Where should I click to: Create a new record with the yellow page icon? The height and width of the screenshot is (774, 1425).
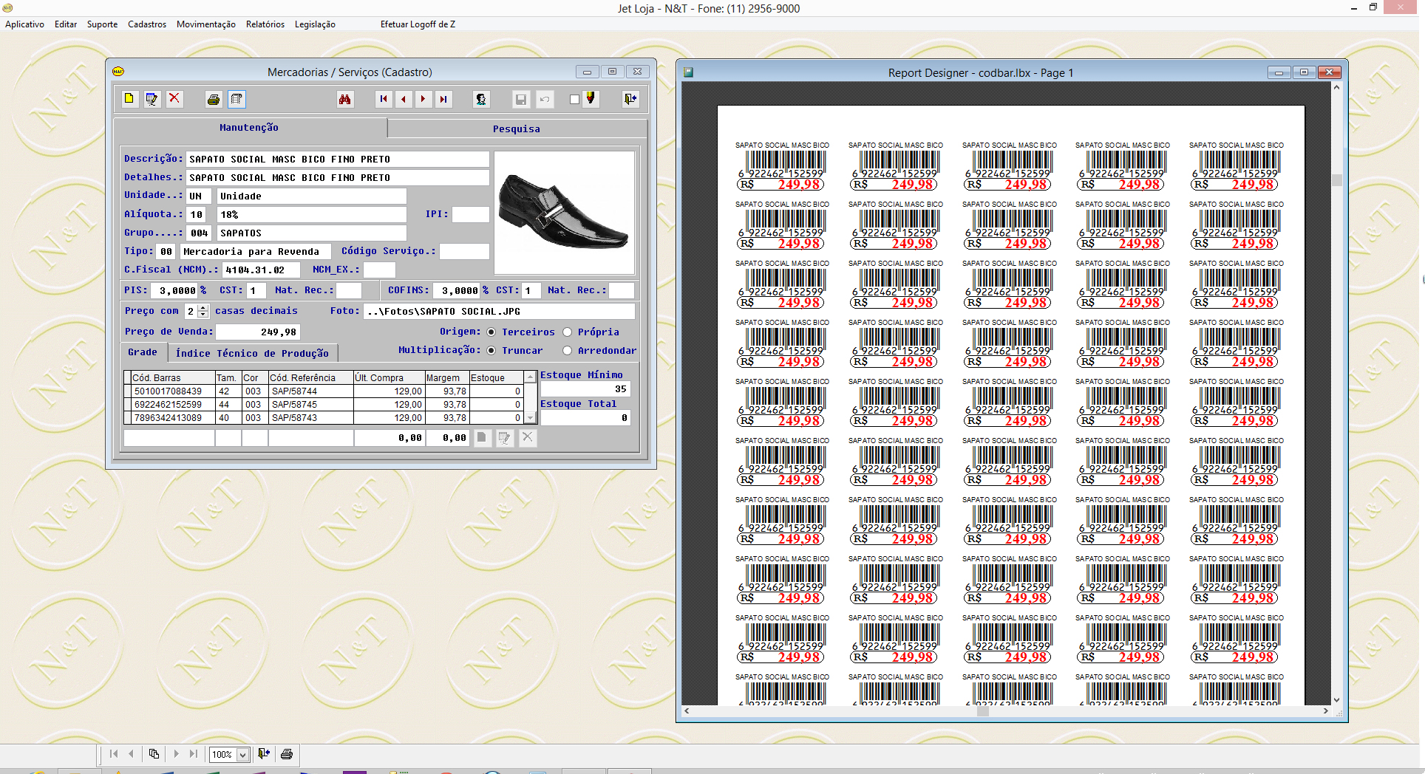(x=129, y=99)
